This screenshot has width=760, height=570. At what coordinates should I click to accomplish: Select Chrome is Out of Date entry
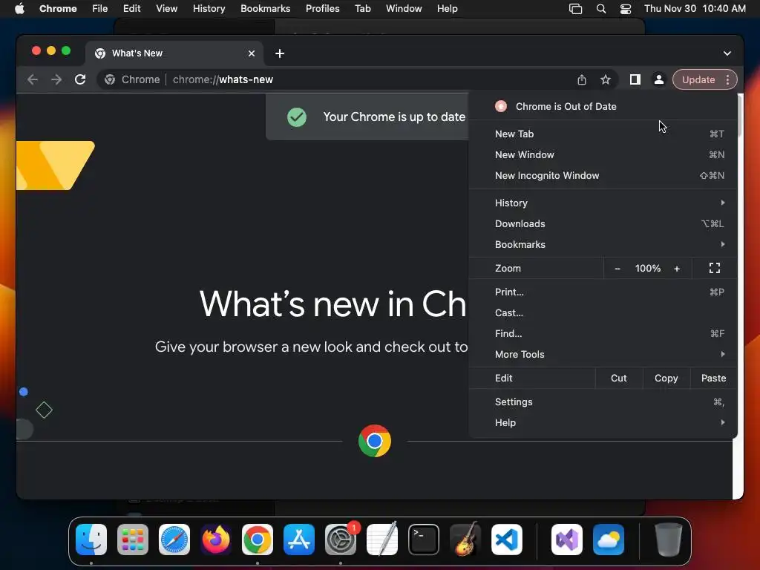tap(603, 107)
